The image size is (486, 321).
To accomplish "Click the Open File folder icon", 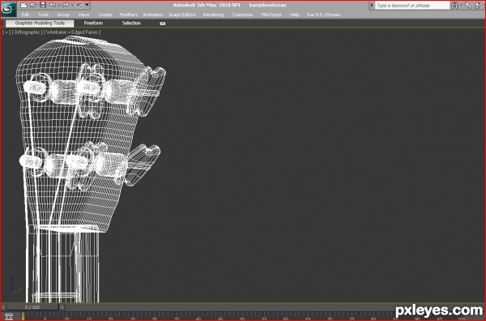I will tap(33, 5).
